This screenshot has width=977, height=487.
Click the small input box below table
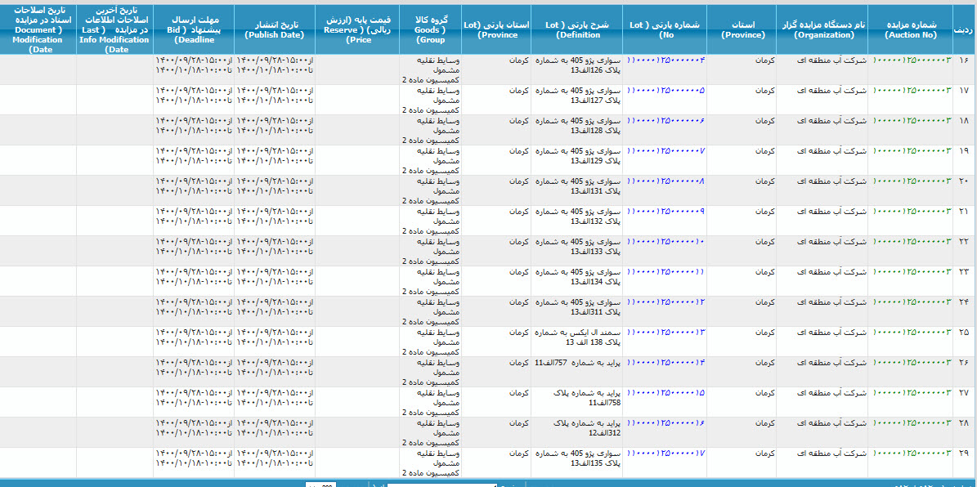coord(320,485)
